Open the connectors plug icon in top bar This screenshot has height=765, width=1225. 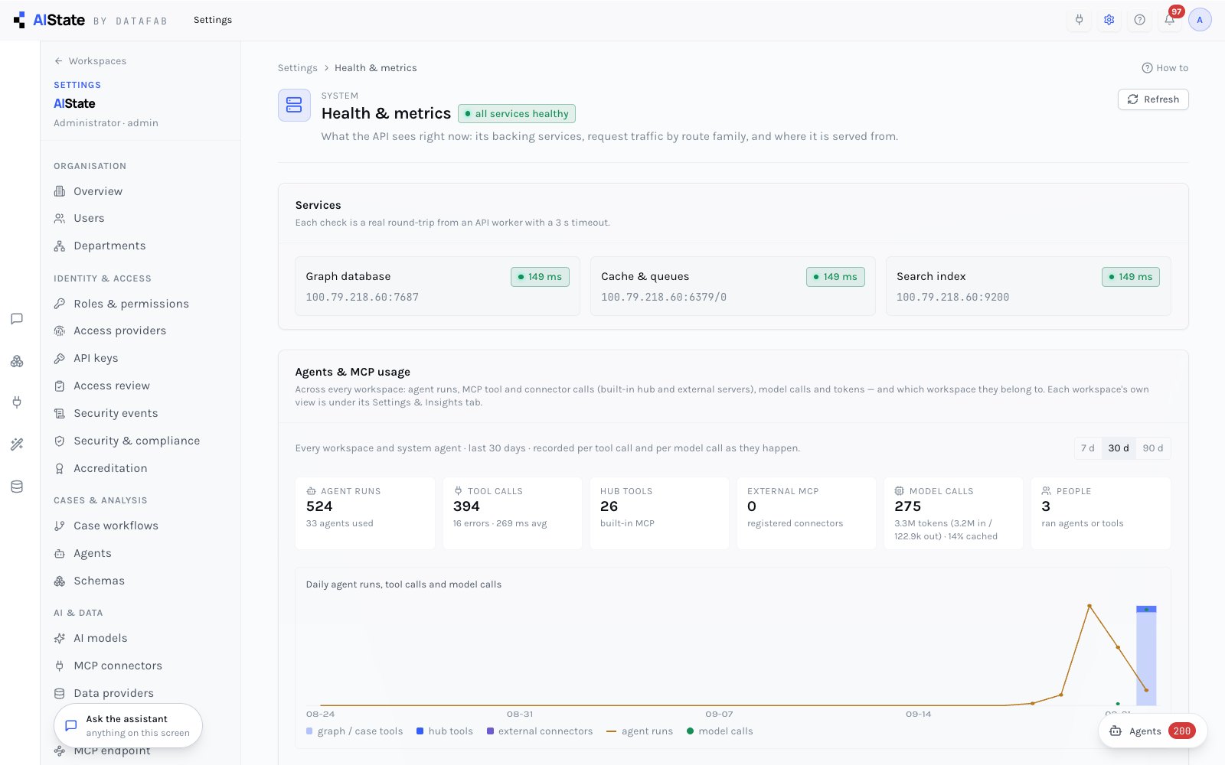[1080, 20]
